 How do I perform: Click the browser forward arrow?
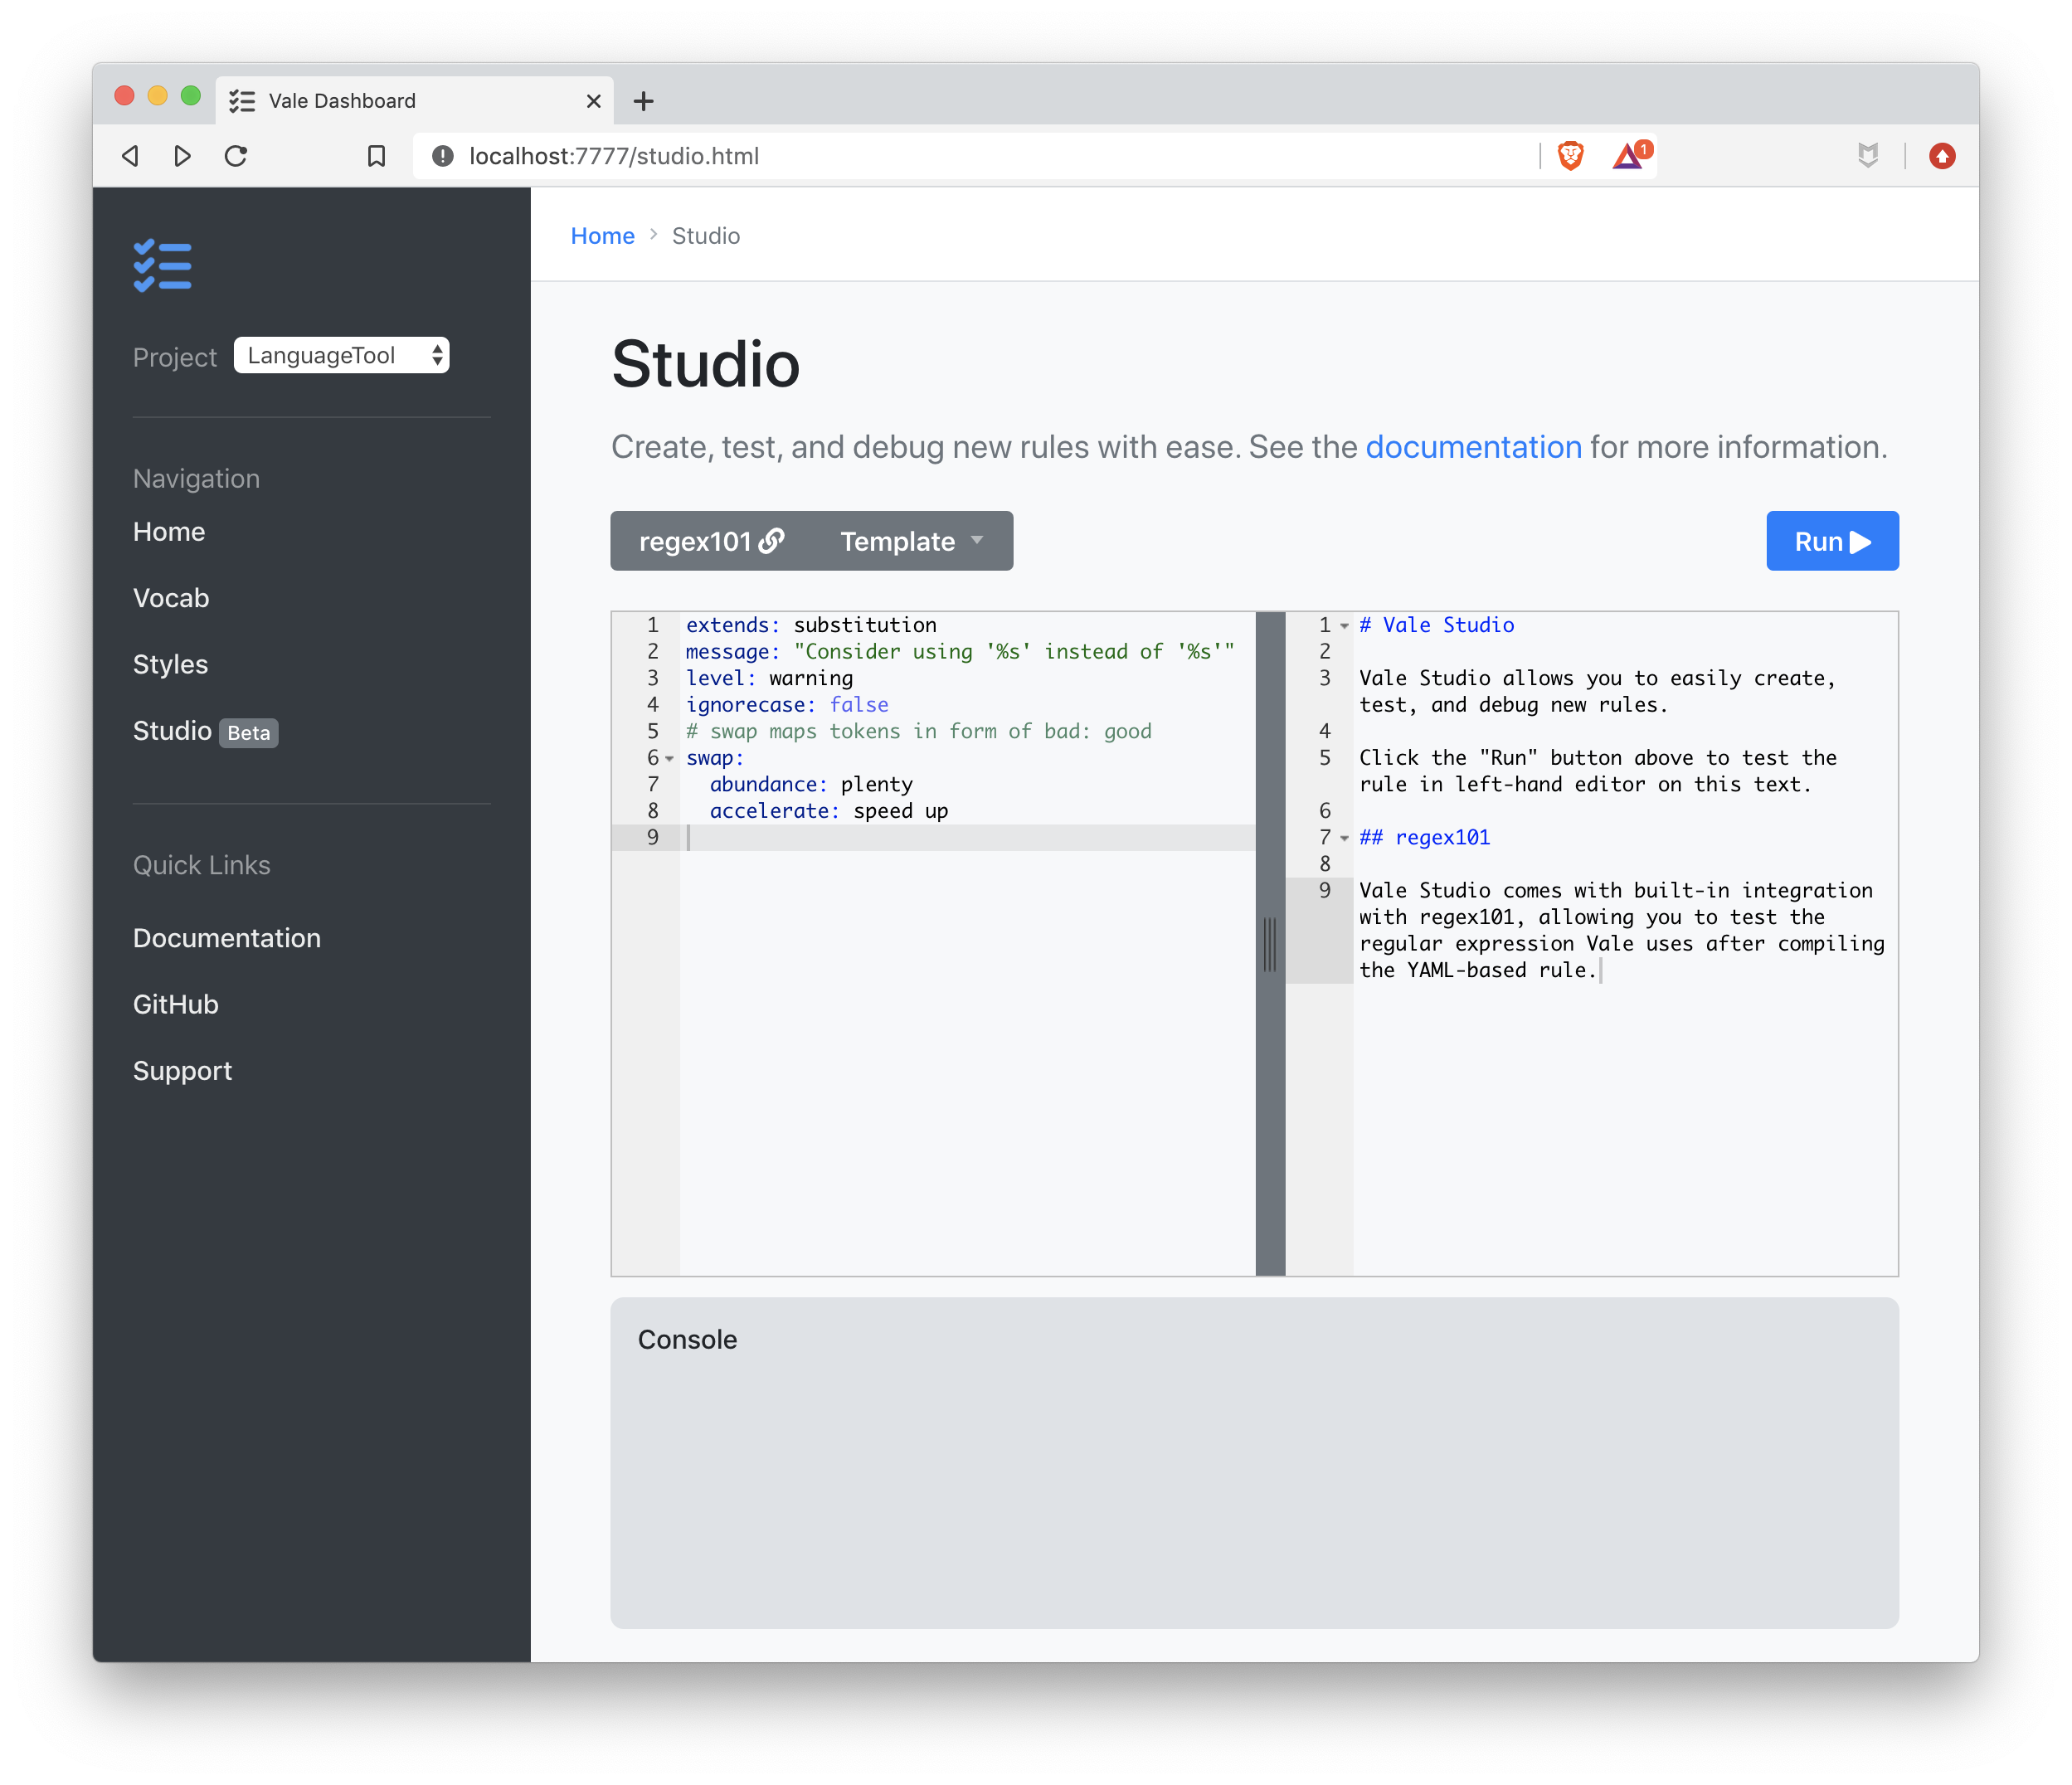point(182,156)
